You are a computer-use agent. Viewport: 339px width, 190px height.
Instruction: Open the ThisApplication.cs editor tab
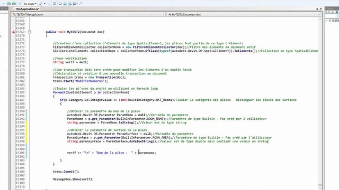pos(27,9)
